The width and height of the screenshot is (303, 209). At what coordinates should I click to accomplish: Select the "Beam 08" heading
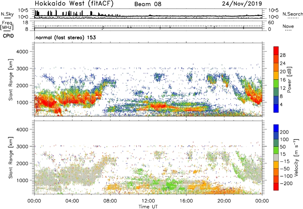point(148,4)
